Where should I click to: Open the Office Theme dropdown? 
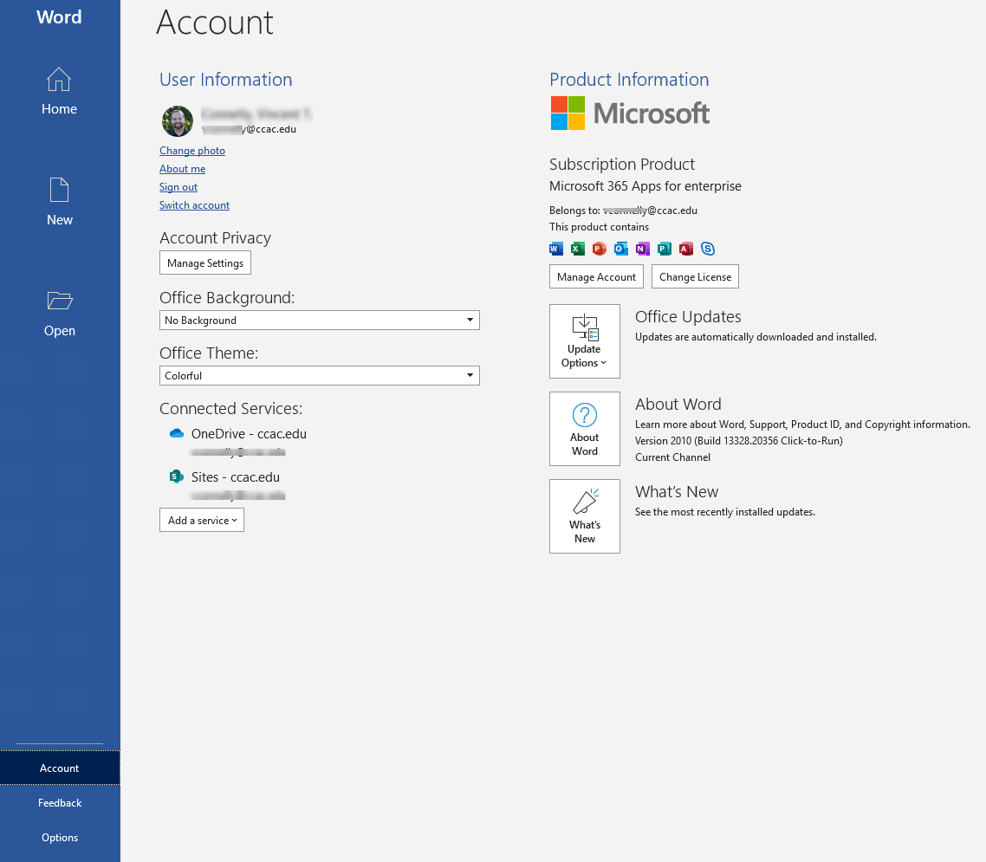pyautogui.click(x=469, y=375)
